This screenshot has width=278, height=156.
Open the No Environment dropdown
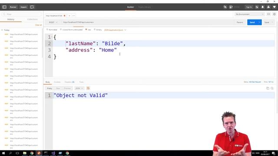coord(249,14)
